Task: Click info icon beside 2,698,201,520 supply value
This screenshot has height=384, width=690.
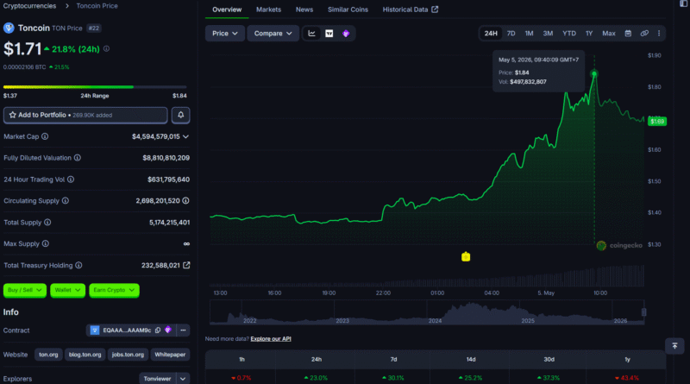Action: tap(185, 200)
